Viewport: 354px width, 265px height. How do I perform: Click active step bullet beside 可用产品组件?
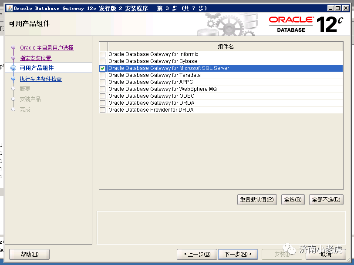[x=13, y=68]
